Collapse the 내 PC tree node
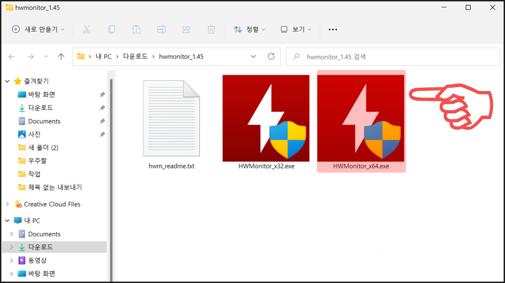The height and width of the screenshot is (283, 505). 7,221
